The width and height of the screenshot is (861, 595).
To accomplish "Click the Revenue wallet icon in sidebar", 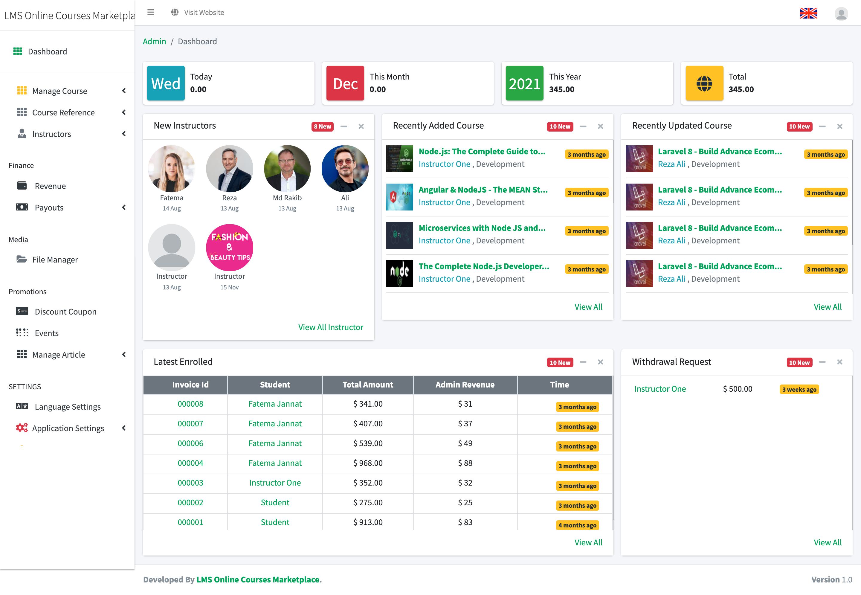I will 22,186.
